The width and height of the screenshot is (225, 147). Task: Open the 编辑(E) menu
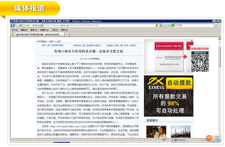(24, 30)
